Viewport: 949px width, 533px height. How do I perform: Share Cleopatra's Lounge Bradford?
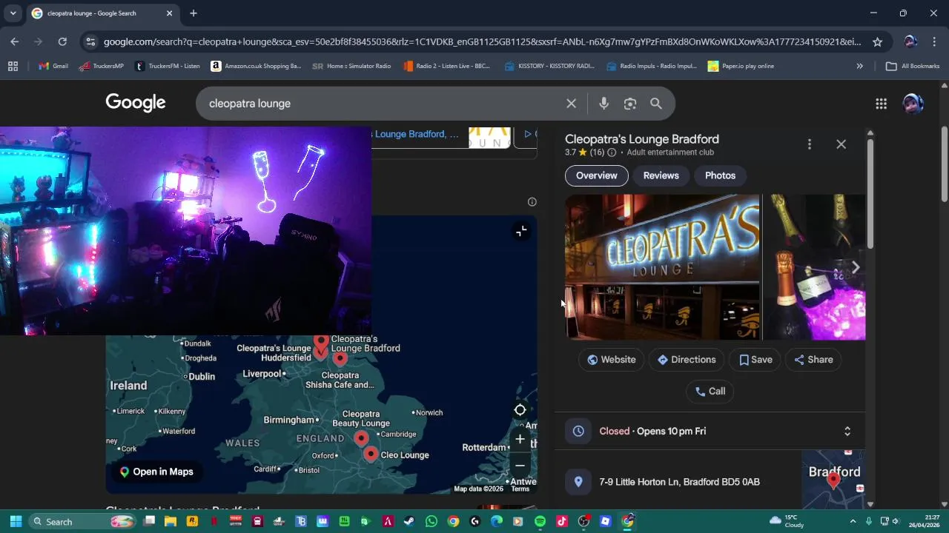813,360
